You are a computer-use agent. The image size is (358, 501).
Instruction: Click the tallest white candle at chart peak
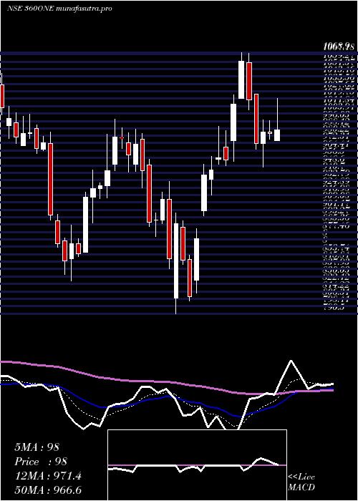241,79
